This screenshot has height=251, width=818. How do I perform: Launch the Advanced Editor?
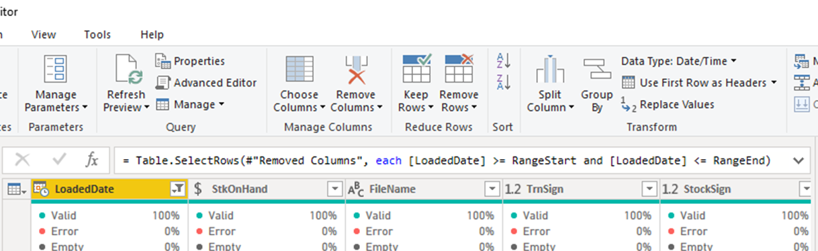[x=206, y=83]
